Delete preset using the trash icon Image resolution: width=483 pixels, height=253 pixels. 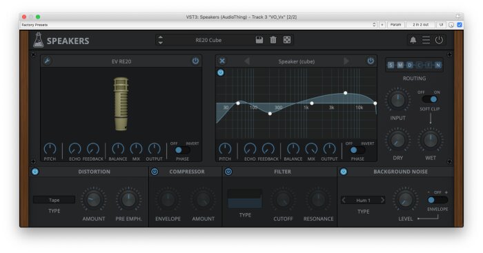pyautogui.click(x=273, y=40)
